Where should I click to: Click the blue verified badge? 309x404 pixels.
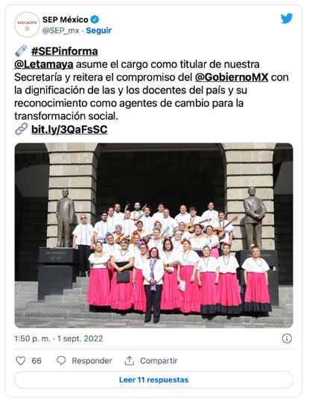tap(95, 19)
